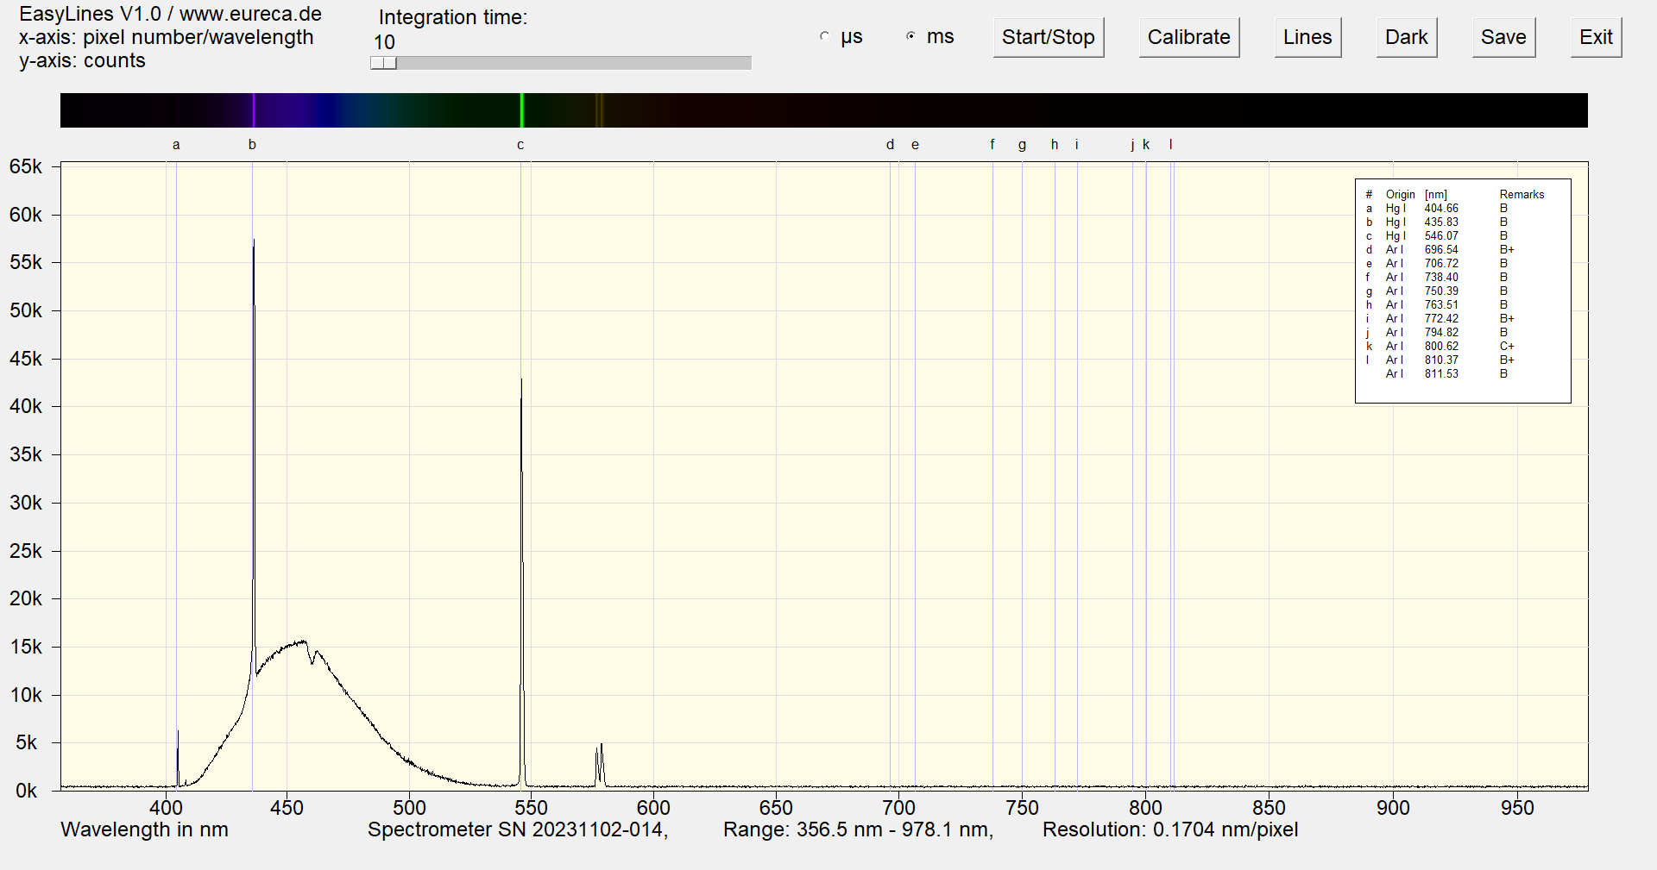Click the EasyLines V1.0 title text

[x=170, y=15]
